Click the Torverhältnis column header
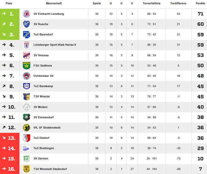Screen dimensions: 207x174 [151, 3]
